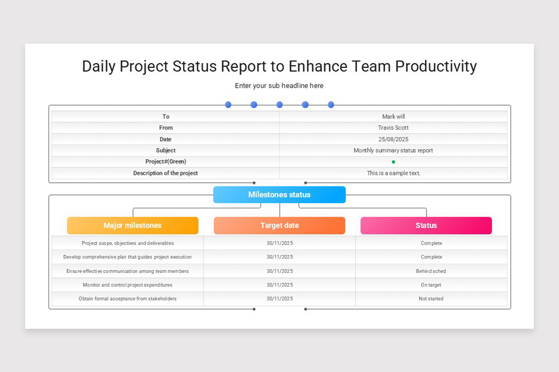Open the Major milestones column header
The height and width of the screenshot is (372, 559).
pyautogui.click(x=133, y=225)
